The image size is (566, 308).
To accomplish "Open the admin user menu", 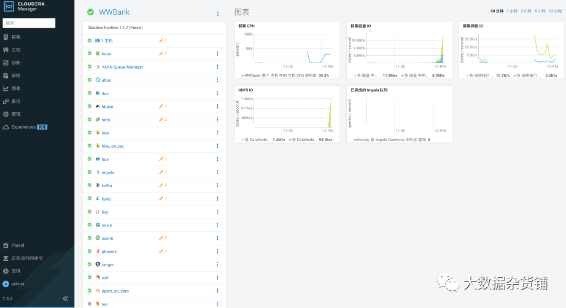I will pyautogui.click(x=14, y=284).
